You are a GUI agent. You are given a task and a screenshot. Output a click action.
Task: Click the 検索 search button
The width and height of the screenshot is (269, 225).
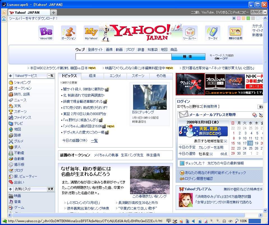point(188,57)
